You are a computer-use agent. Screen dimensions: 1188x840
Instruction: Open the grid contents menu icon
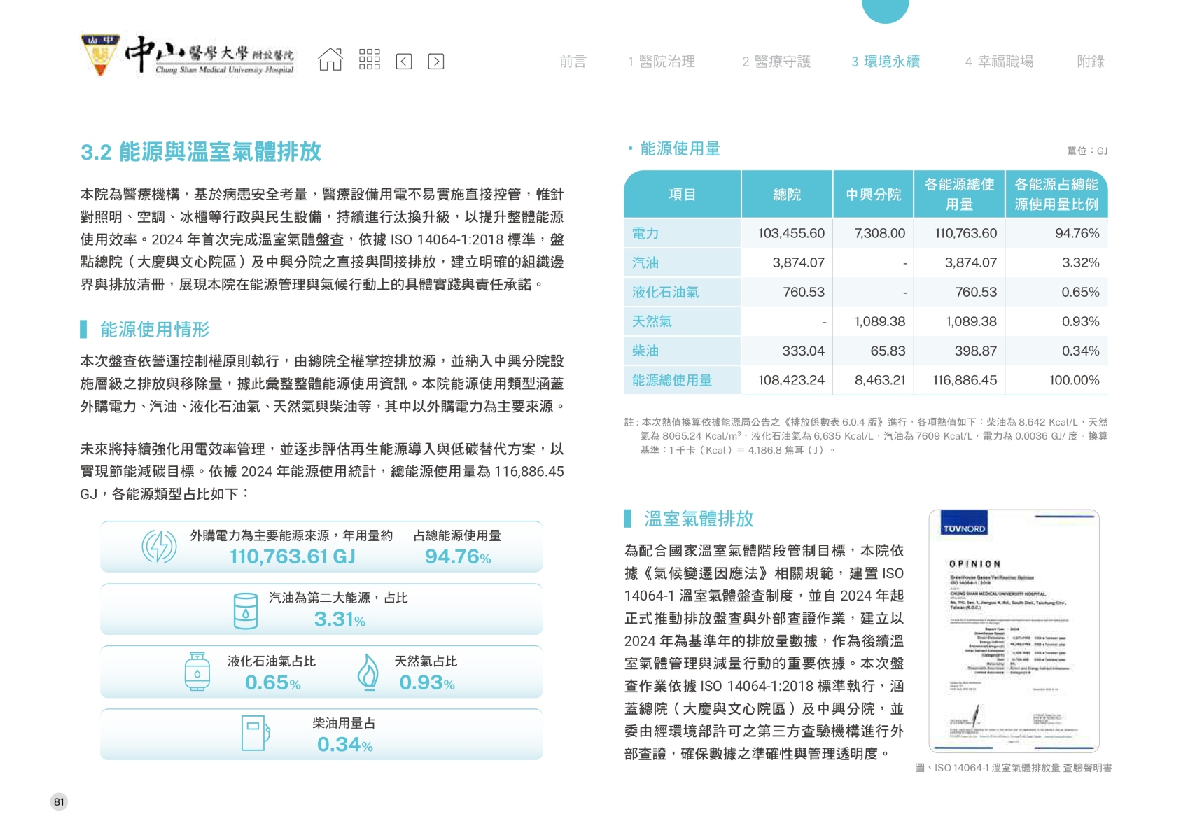pyautogui.click(x=369, y=60)
